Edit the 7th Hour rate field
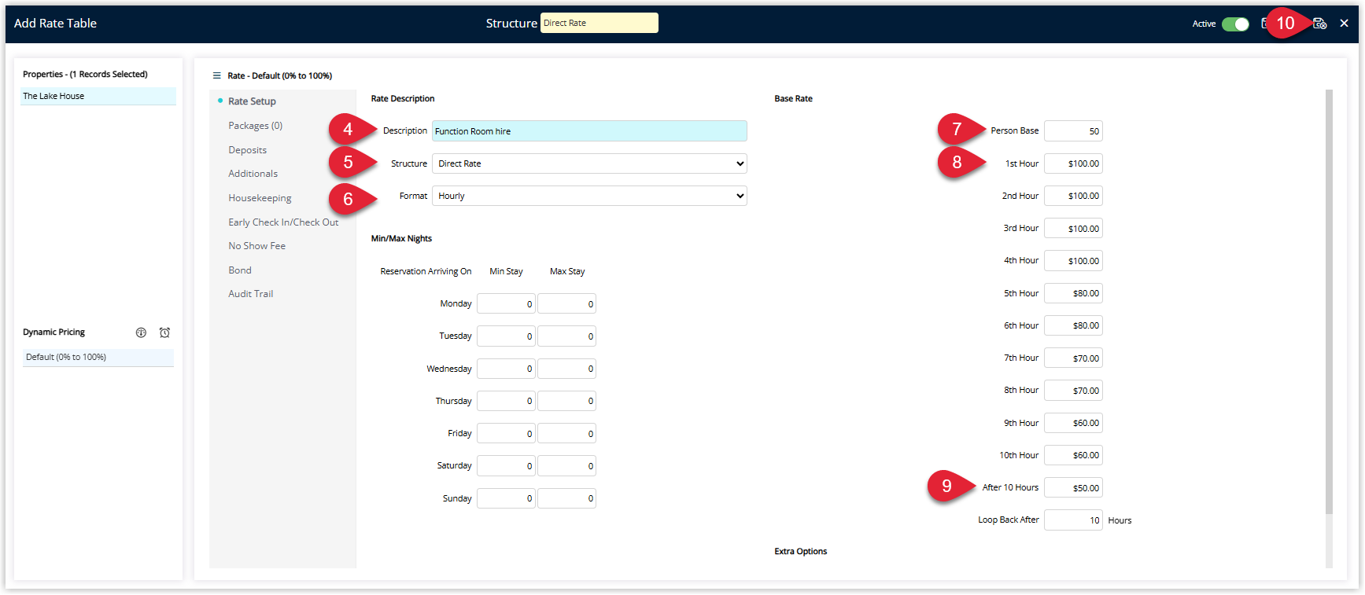The width and height of the screenshot is (1365, 595). 1073,358
